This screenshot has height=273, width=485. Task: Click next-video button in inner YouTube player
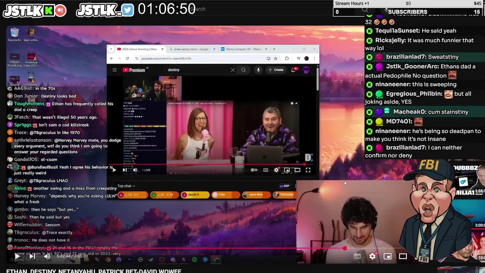(x=125, y=170)
